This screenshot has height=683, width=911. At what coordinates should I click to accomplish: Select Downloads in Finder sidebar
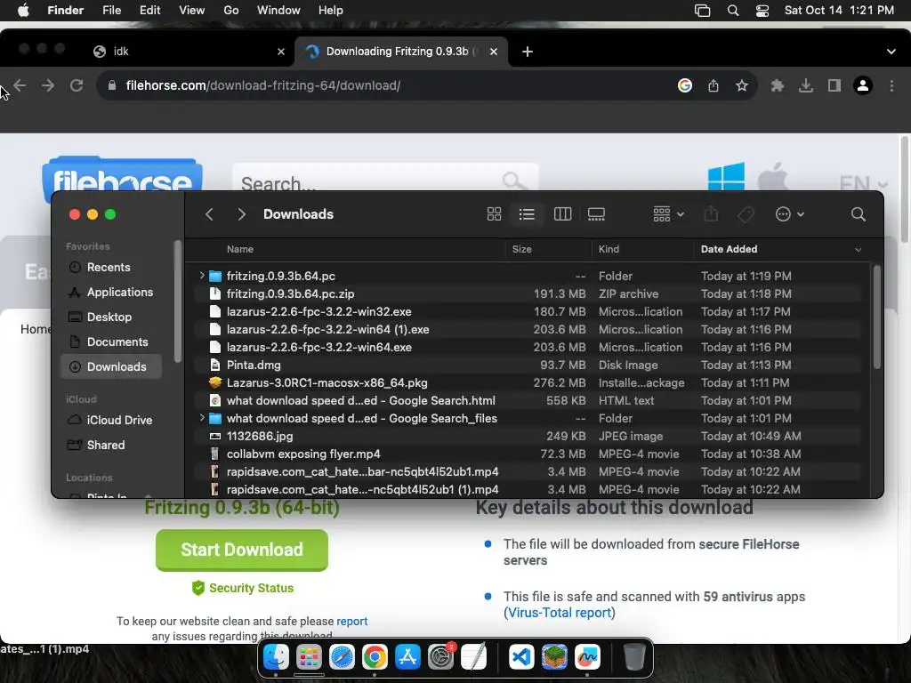[110, 366]
